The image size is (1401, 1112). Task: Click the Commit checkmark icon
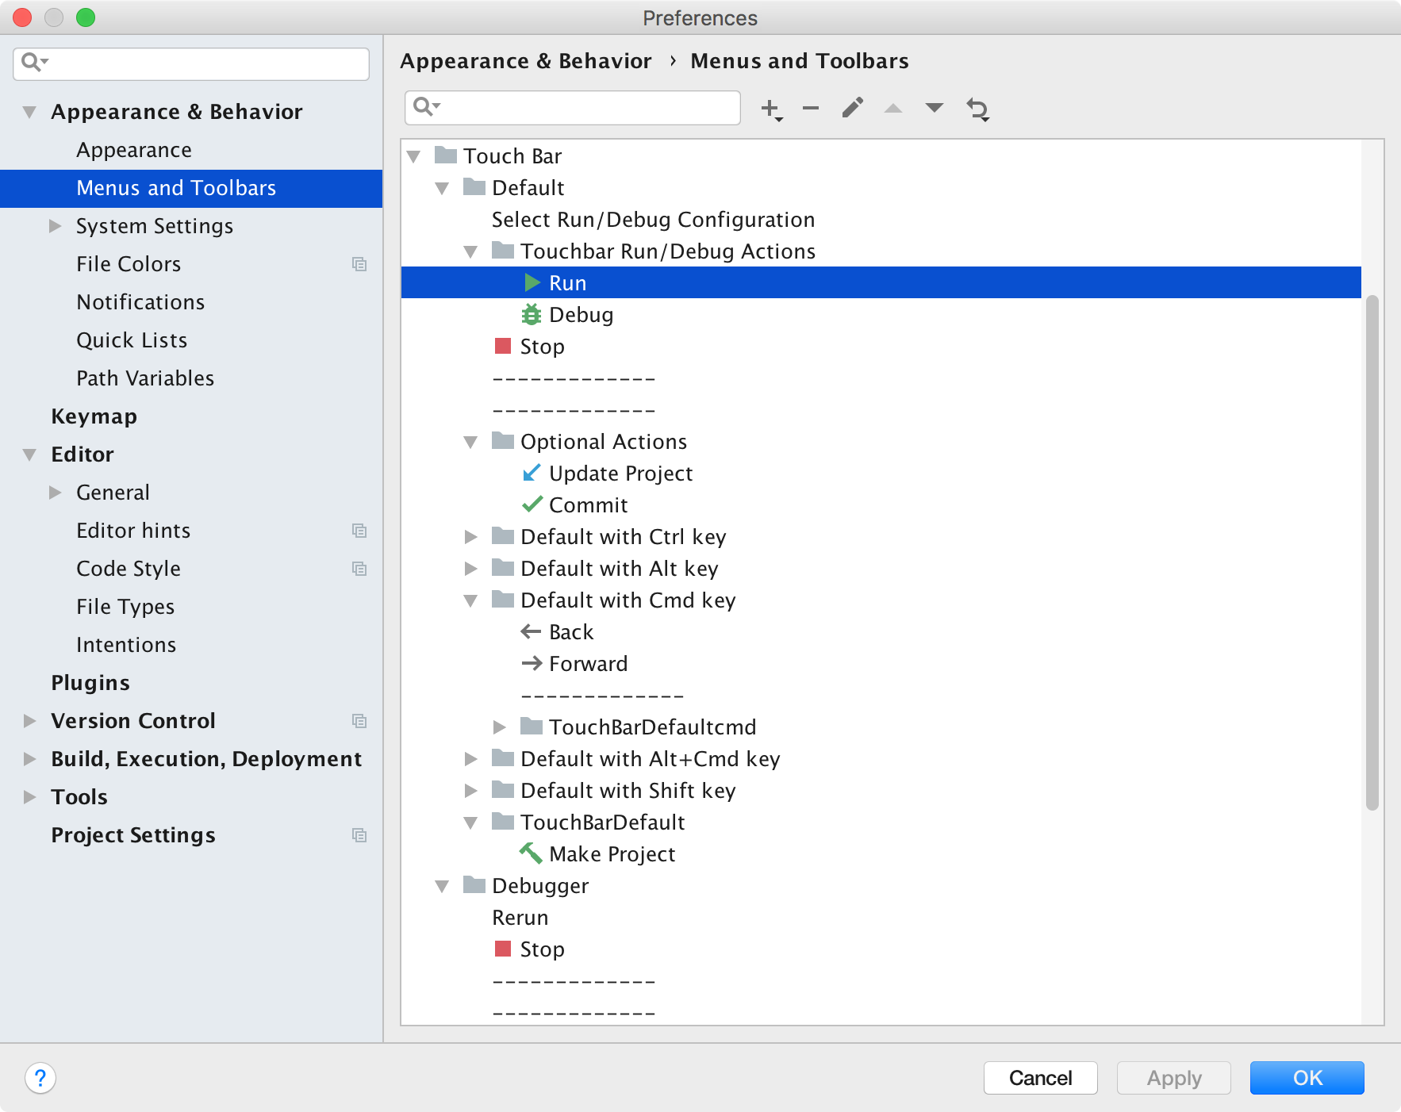point(532,504)
